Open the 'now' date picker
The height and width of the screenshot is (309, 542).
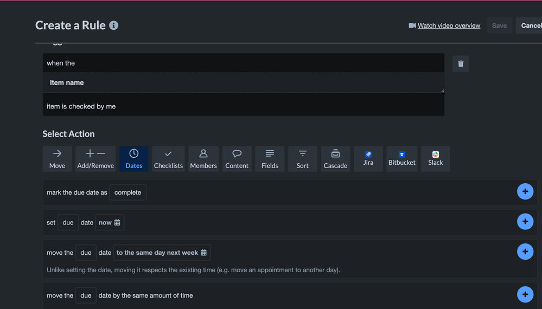click(x=110, y=223)
